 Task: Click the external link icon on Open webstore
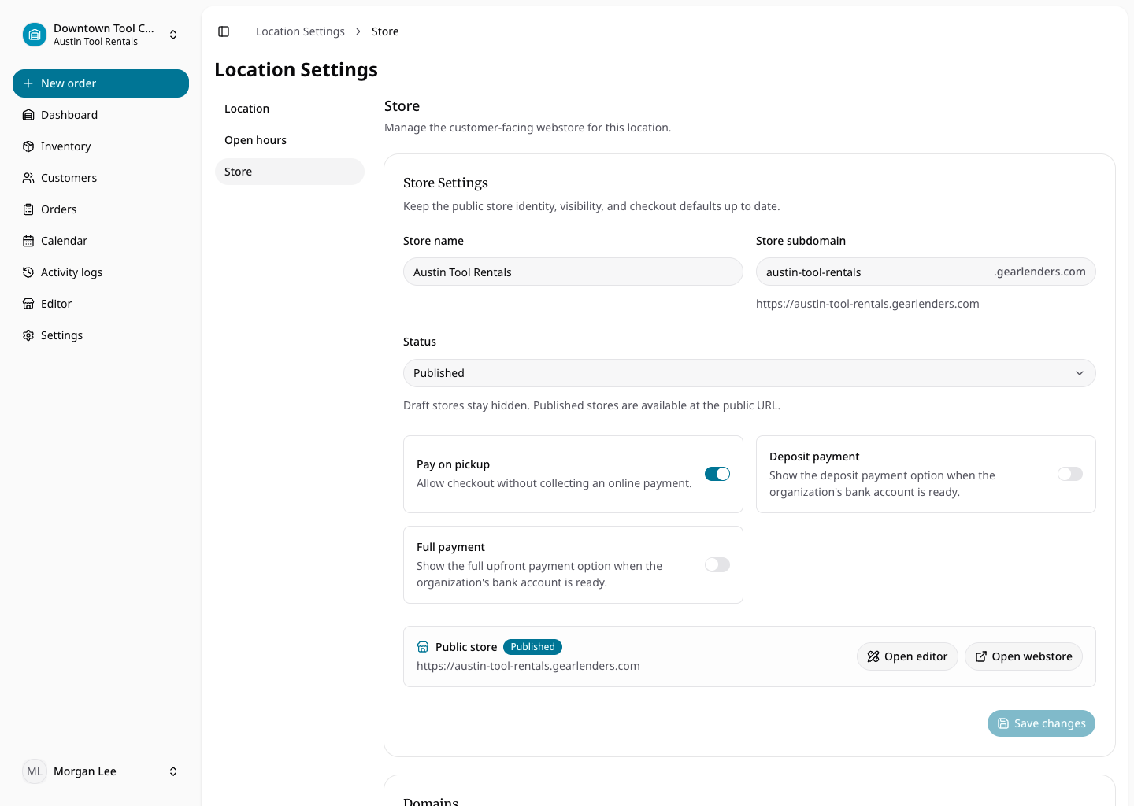981,656
